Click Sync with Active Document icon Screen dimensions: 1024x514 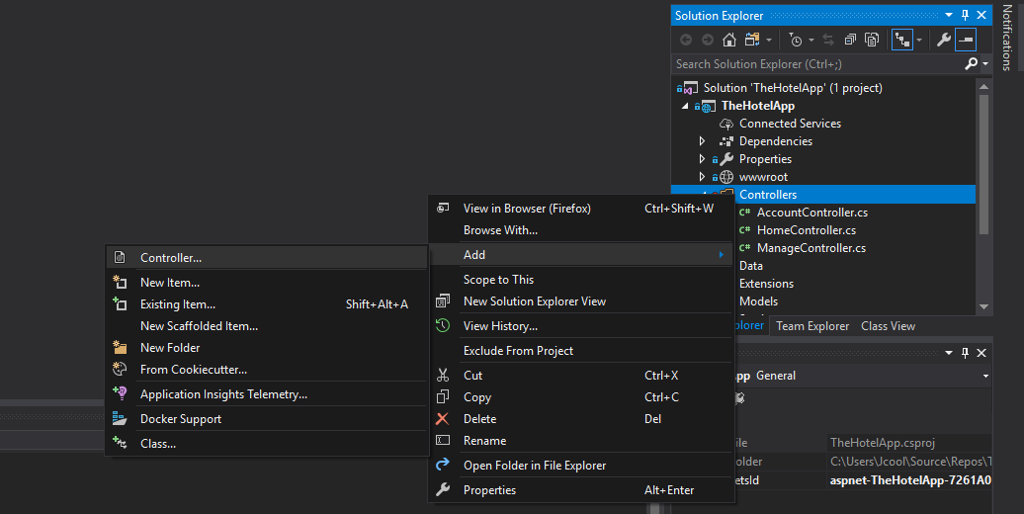point(828,40)
